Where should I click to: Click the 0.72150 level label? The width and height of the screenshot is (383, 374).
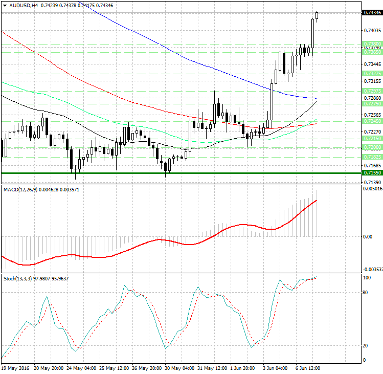[x=372, y=138]
